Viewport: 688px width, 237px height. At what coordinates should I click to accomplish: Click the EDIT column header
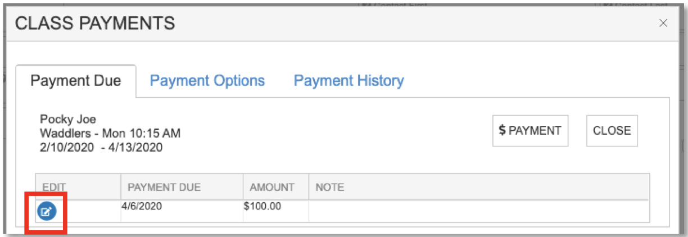point(55,187)
